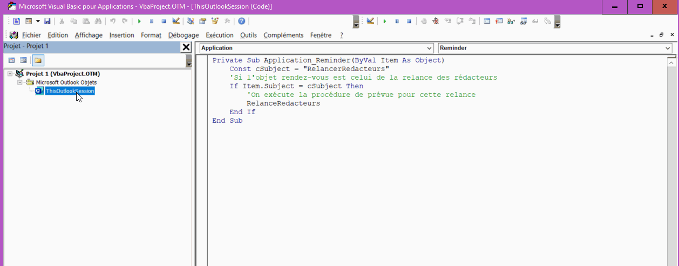This screenshot has height=266, width=679.
Task: Open the Application object dropdown
Action: [430, 48]
